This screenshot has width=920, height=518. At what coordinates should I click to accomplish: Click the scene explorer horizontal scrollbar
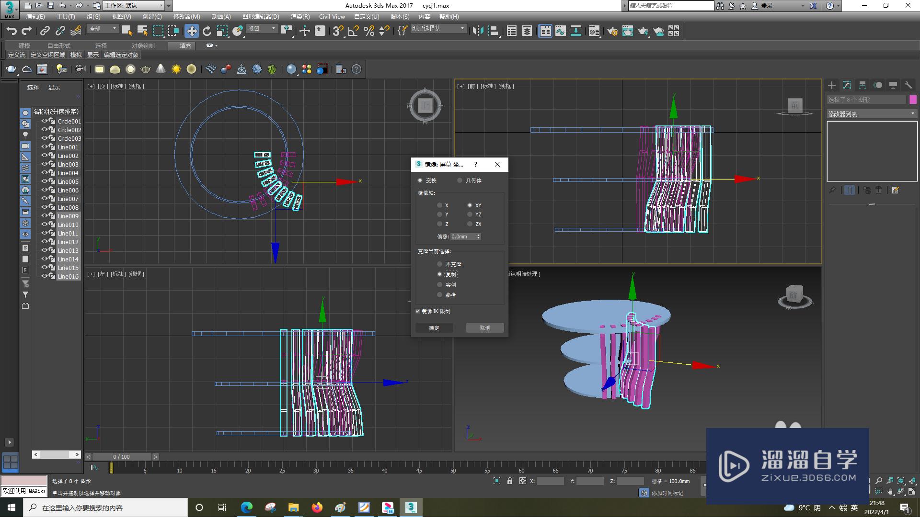pyautogui.click(x=57, y=455)
